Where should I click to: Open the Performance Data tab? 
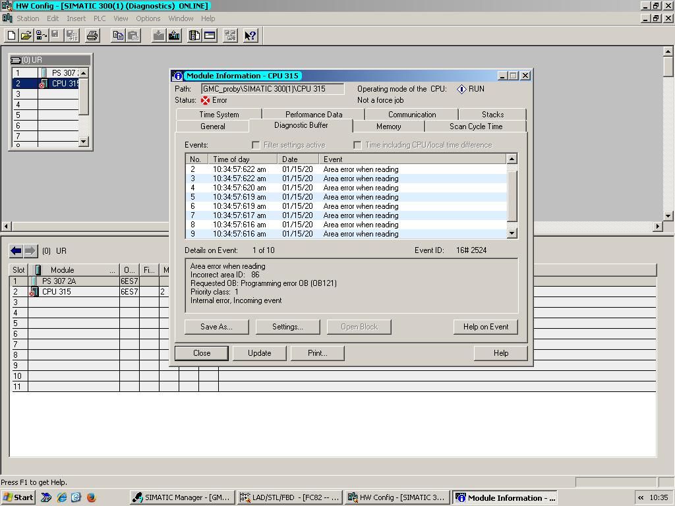click(x=314, y=115)
